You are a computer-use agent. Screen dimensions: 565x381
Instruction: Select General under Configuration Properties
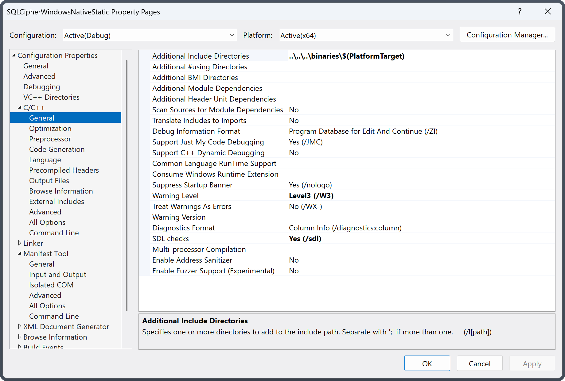tap(36, 66)
